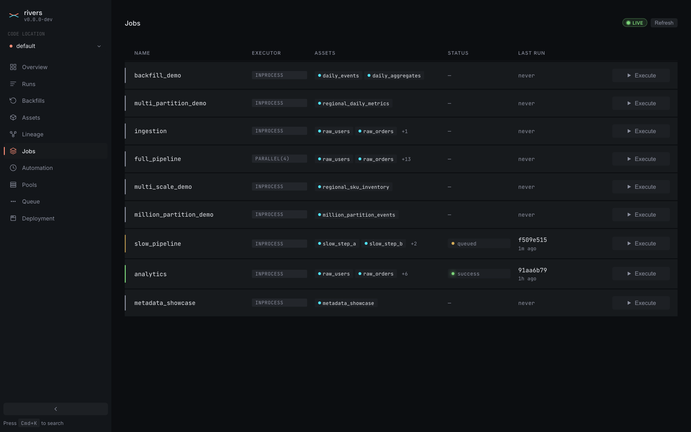The width and height of the screenshot is (691, 432).
Task: Click the rivers logo icon
Action: [14, 15]
